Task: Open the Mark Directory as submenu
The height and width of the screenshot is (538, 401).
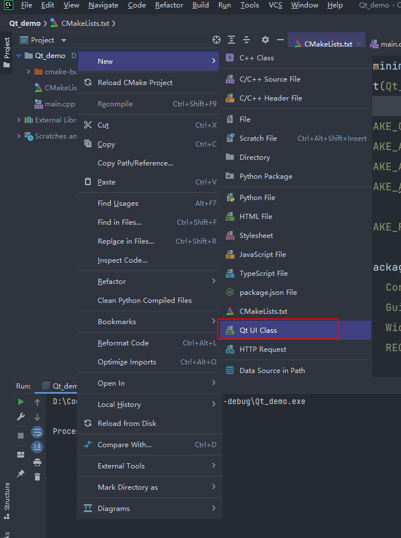Action: coord(149,487)
